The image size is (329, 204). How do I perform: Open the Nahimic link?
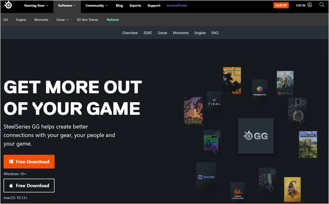tap(113, 20)
